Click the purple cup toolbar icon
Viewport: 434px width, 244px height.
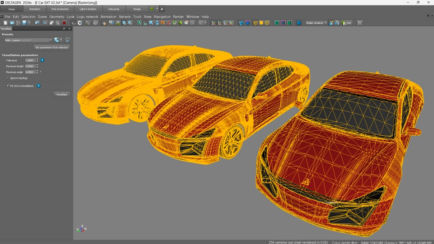coord(283,23)
